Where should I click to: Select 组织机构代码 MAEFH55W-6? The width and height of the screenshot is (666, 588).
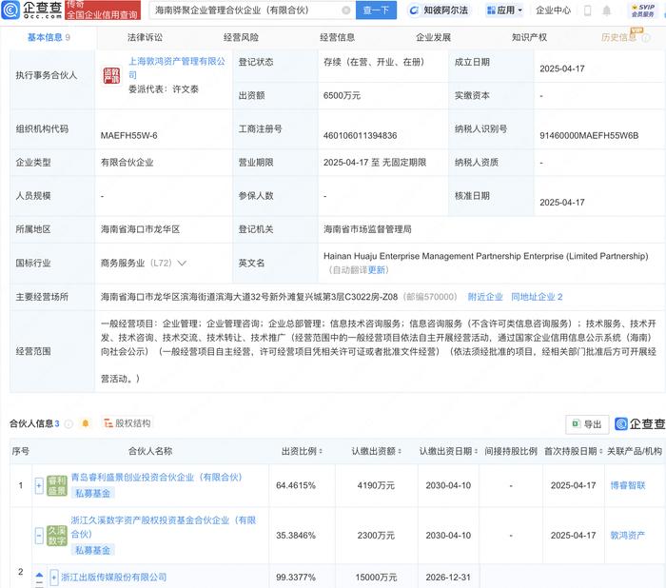[128, 136]
